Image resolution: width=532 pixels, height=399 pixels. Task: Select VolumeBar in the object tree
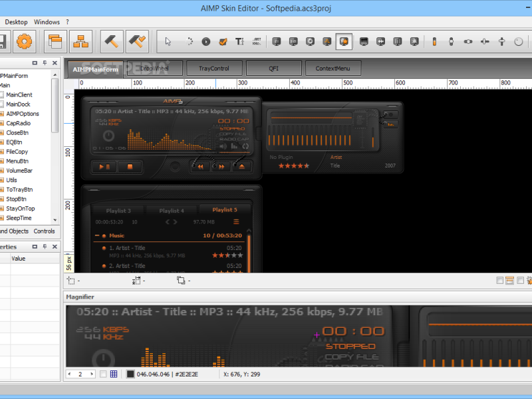tap(19, 171)
